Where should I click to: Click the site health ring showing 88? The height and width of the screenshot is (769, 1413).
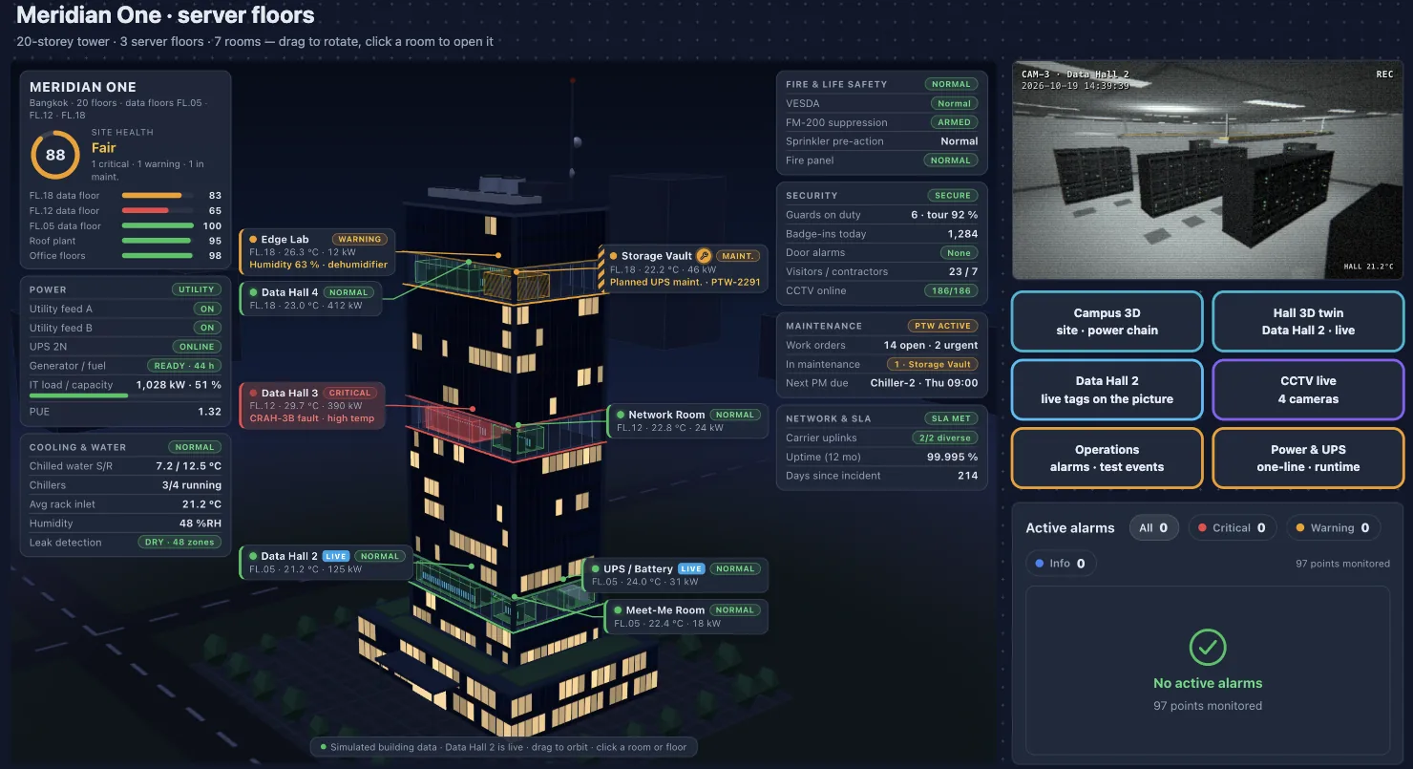pyautogui.click(x=55, y=155)
